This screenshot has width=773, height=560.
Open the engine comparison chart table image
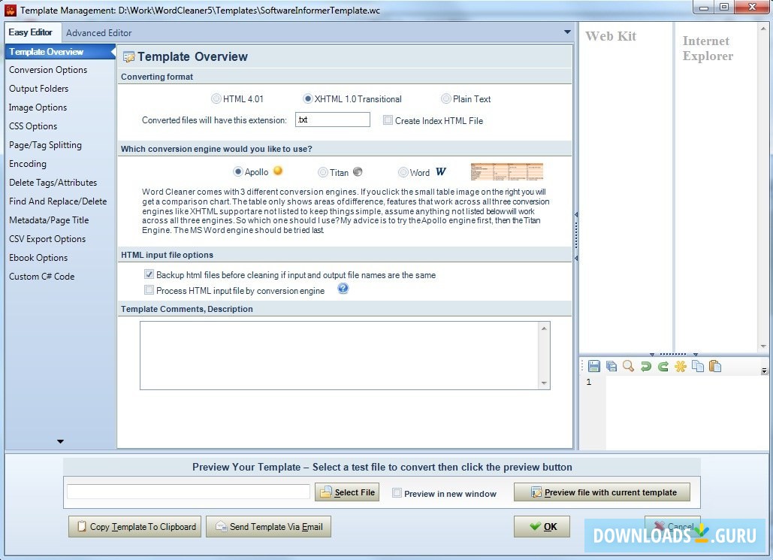[507, 171]
